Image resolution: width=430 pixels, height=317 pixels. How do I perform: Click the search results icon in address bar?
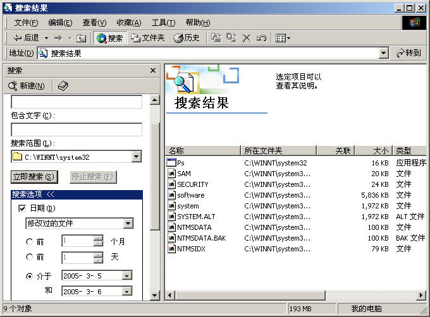point(43,53)
